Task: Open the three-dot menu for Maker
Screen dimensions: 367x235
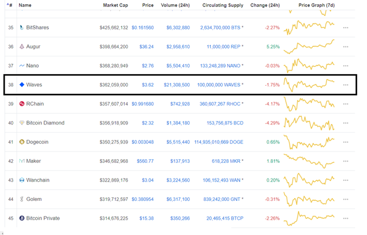Action: 345,161
